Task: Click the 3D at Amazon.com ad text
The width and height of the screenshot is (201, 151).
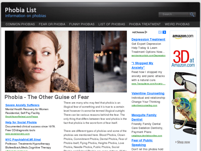Action: click(x=183, y=59)
